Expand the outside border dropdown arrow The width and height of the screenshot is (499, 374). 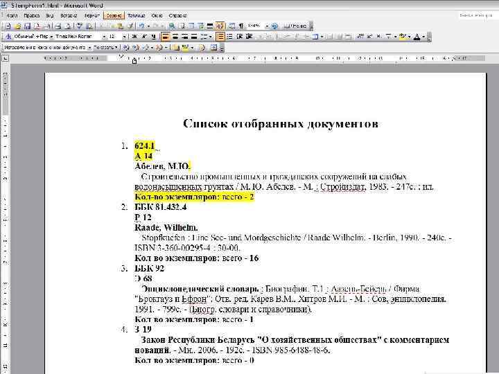[x=322, y=37]
